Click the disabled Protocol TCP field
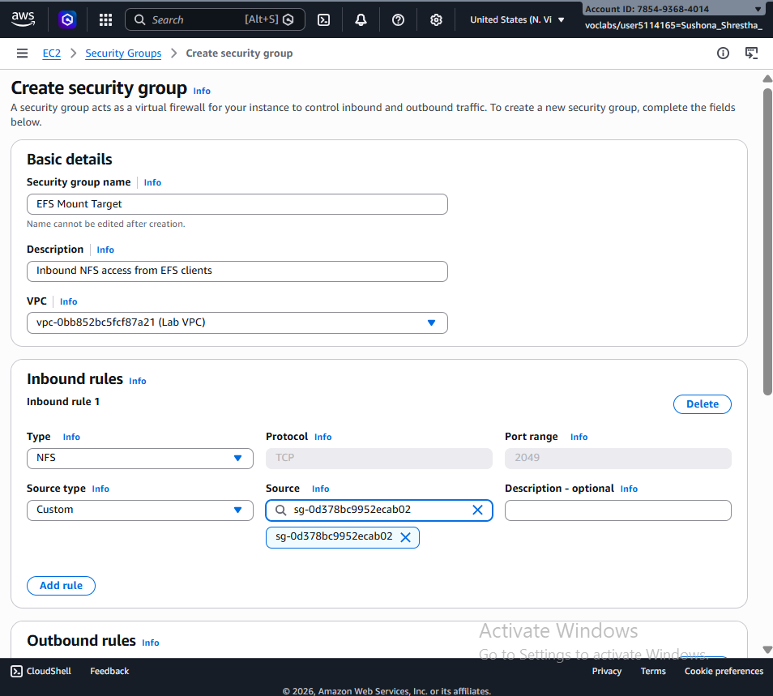This screenshot has width=773, height=696. tap(378, 459)
